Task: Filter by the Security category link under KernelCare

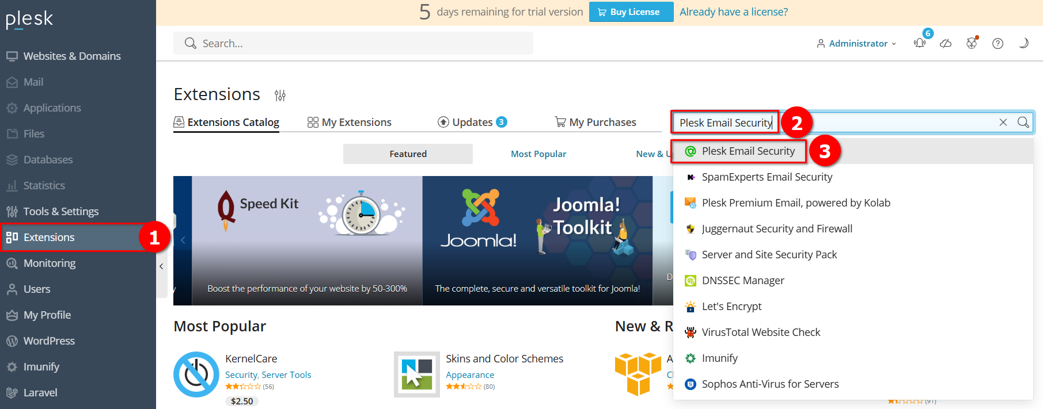Action: (241, 374)
